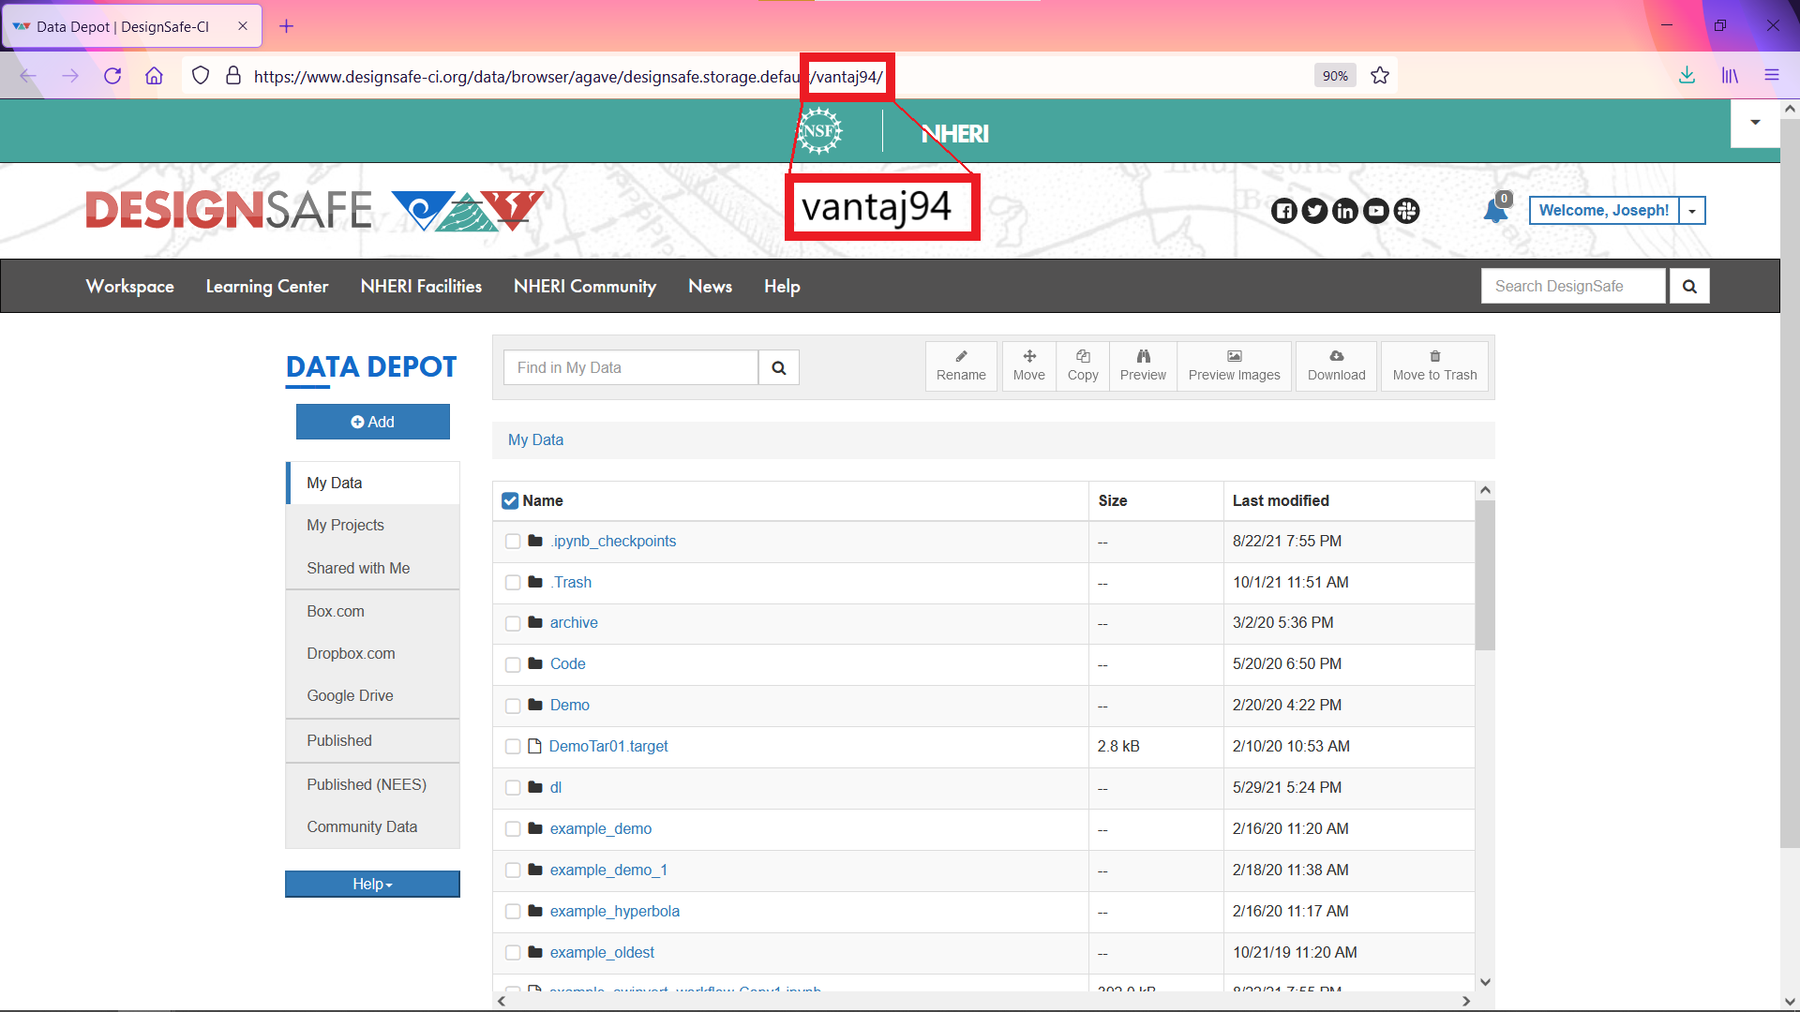The width and height of the screenshot is (1800, 1012).
Task: Click the Find in My Data search icon
Action: pyautogui.click(x=779, y=367)
